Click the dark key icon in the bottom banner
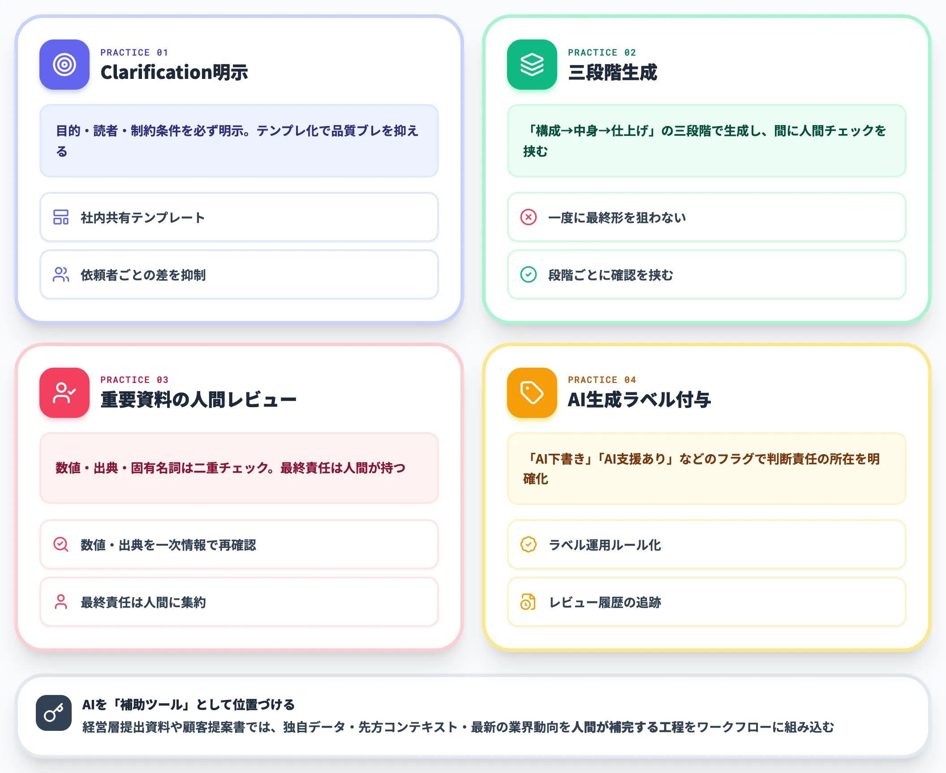The image size is (946, 773). (54, 713)
